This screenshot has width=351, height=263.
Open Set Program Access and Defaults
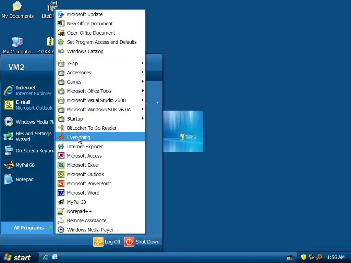coord(100,42)
